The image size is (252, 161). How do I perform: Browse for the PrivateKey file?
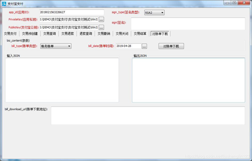click(101, 20)
